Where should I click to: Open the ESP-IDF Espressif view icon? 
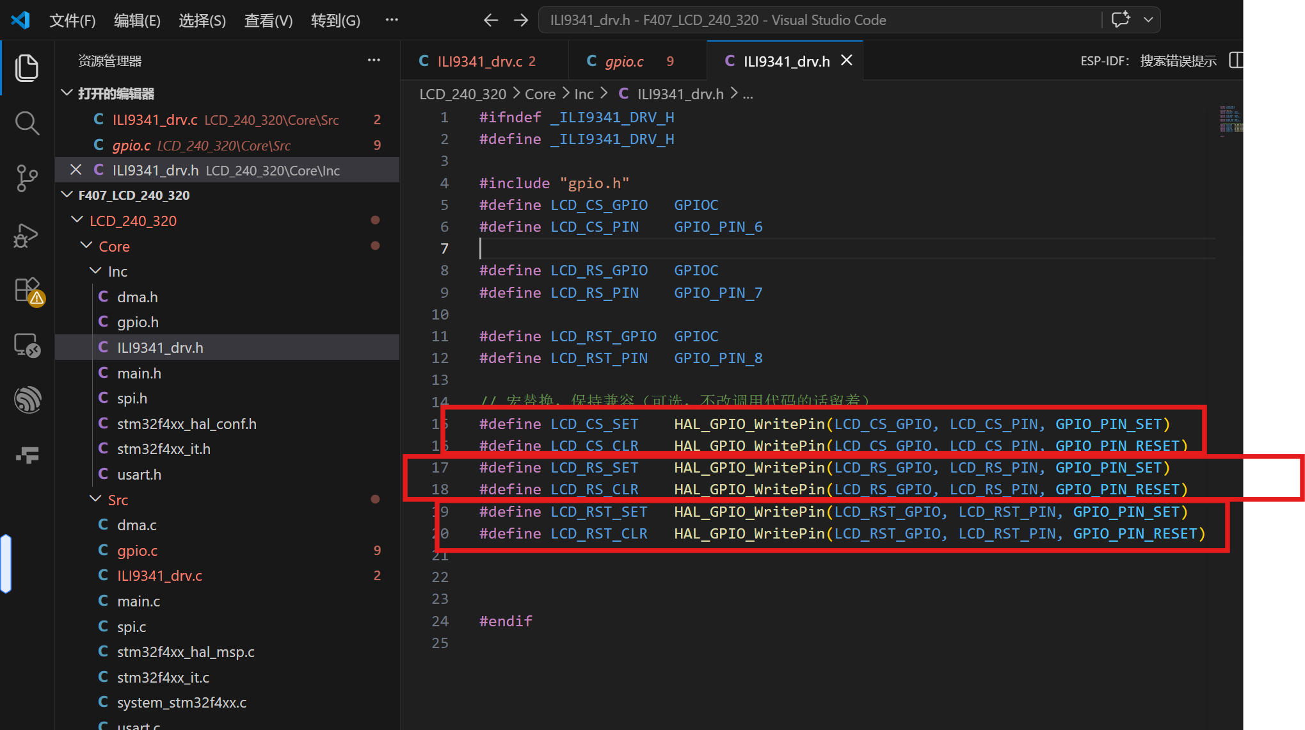pos(28,400)
